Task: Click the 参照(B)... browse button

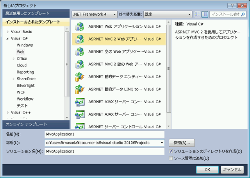Action: coord(182,143)
